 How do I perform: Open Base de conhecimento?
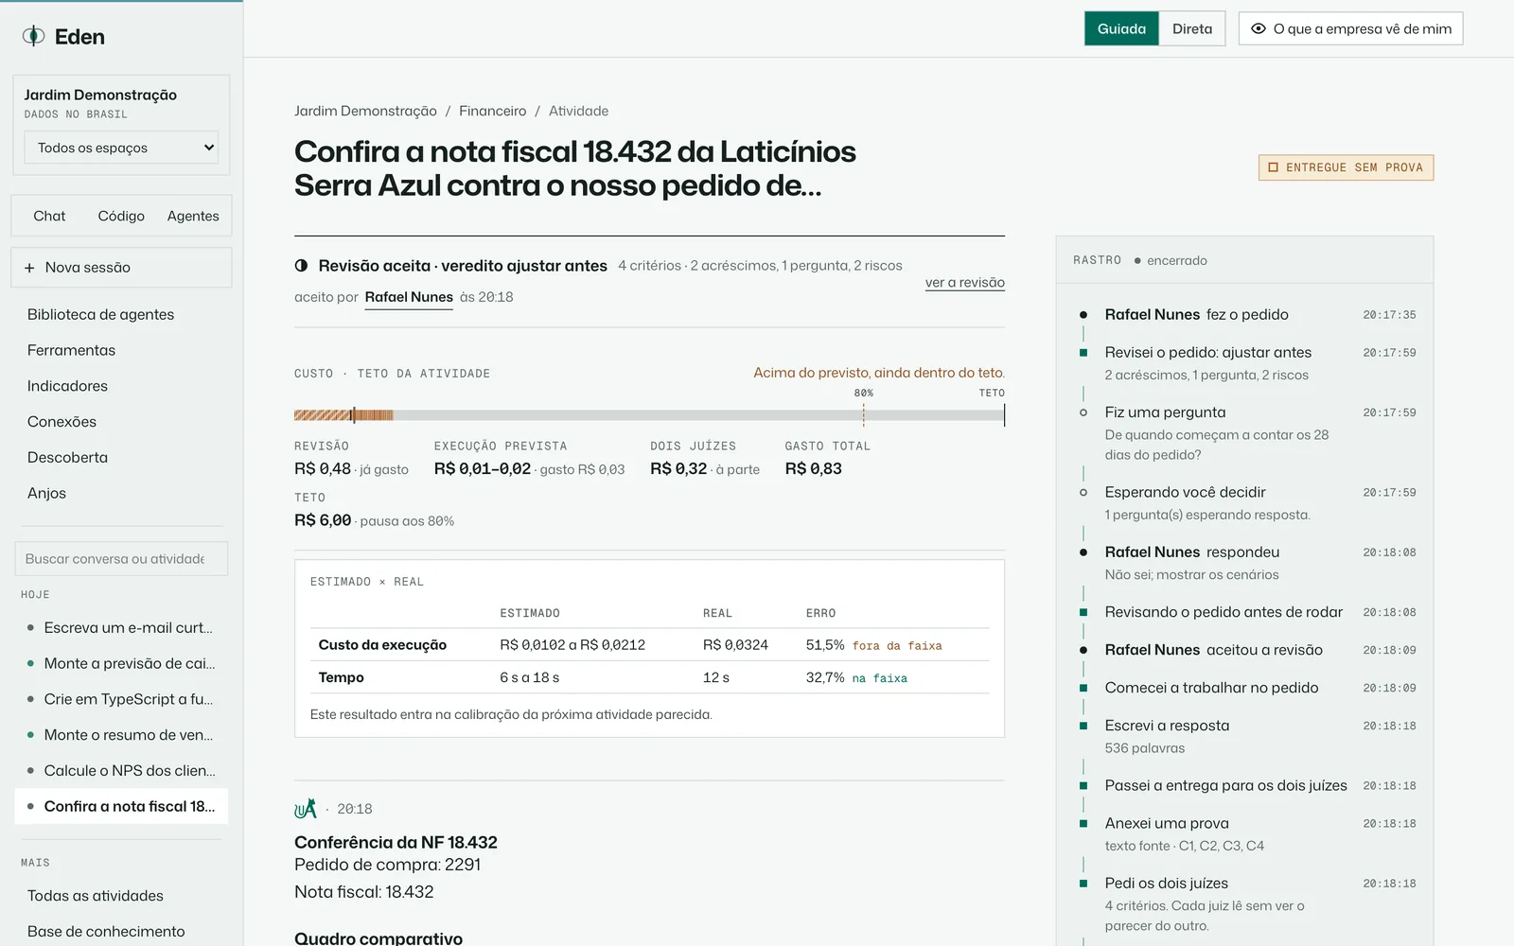(106, 932)
